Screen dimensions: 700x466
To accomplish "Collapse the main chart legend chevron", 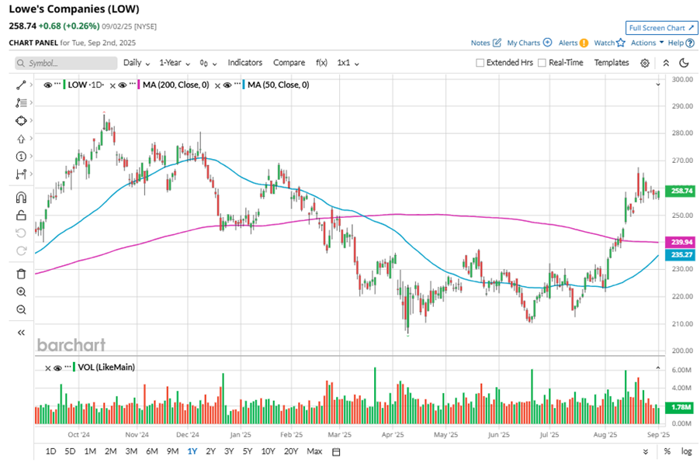I will point(657,85).
